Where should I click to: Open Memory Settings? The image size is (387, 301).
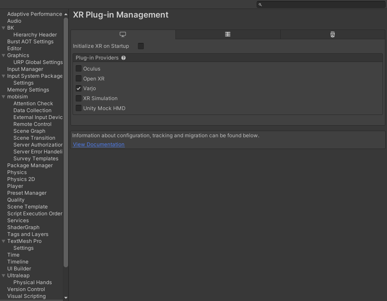[x=28, y=90]
